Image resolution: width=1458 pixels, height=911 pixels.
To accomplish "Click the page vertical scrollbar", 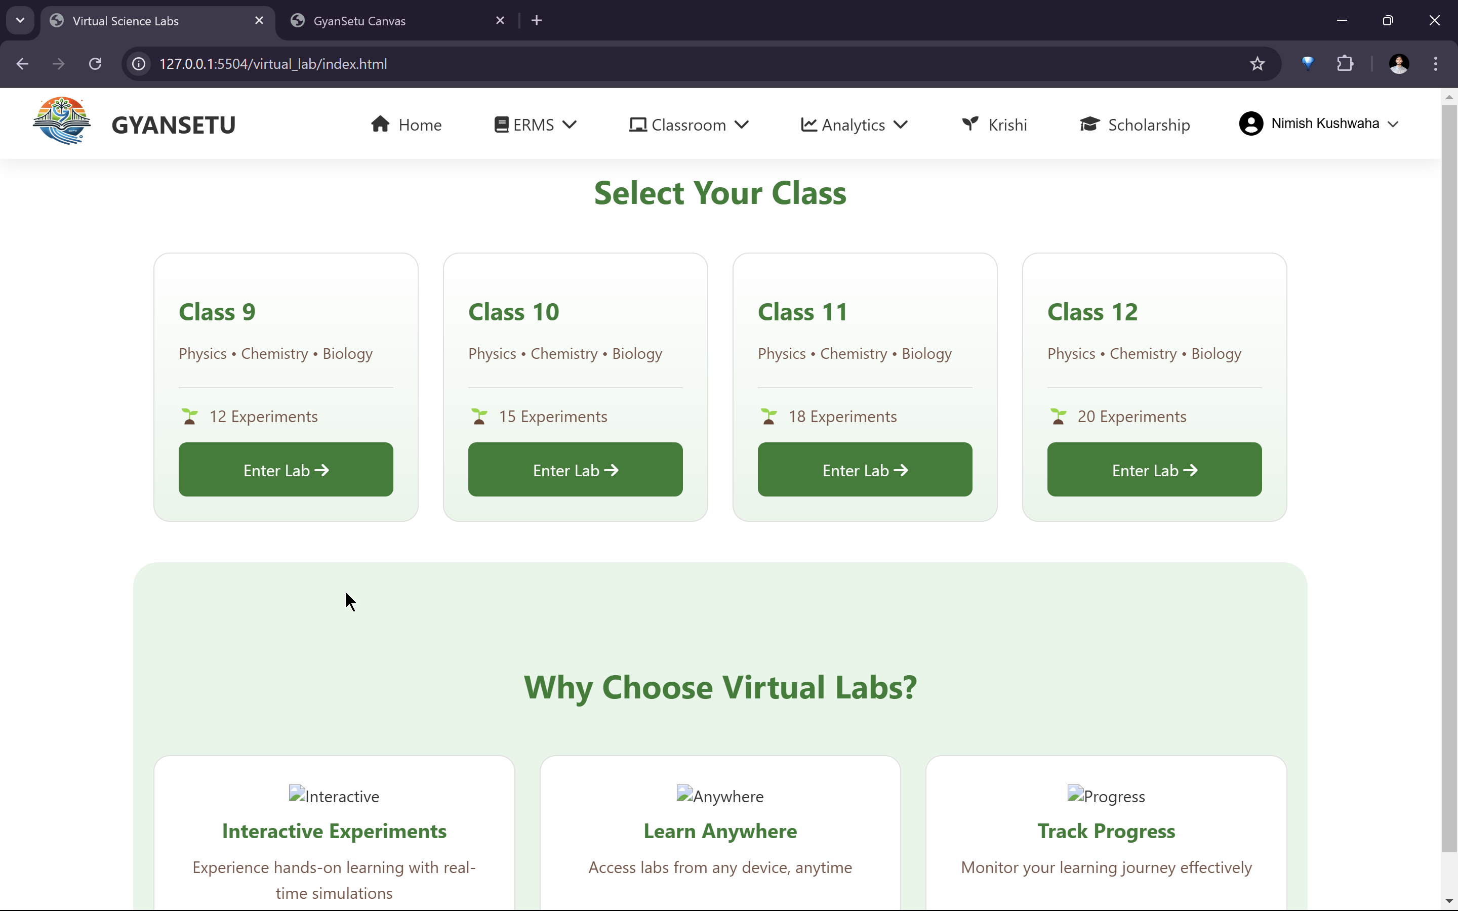I will [1449, 476].
